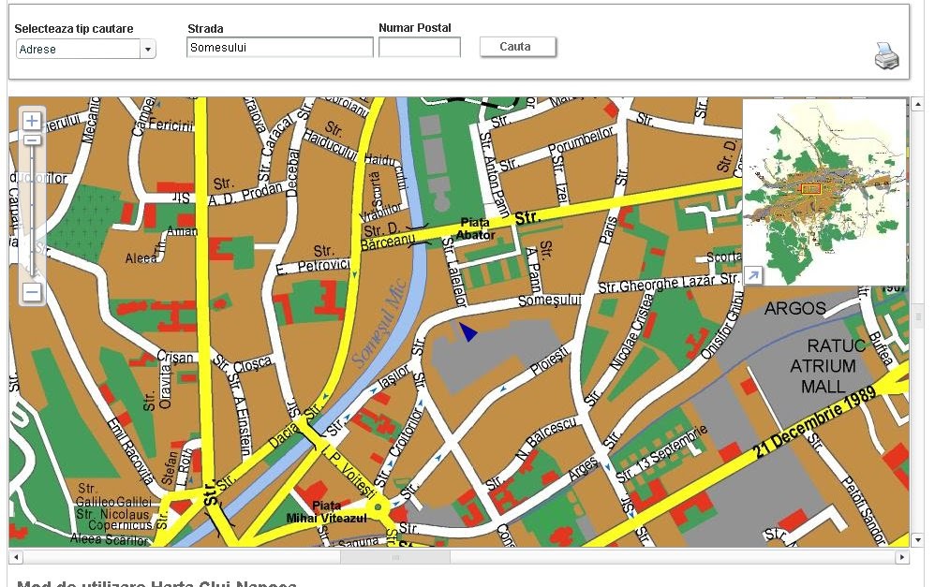Click the Paris street label
Image resolution: width=935 pixels, height=587 pixels.
(x=608, y=229)
